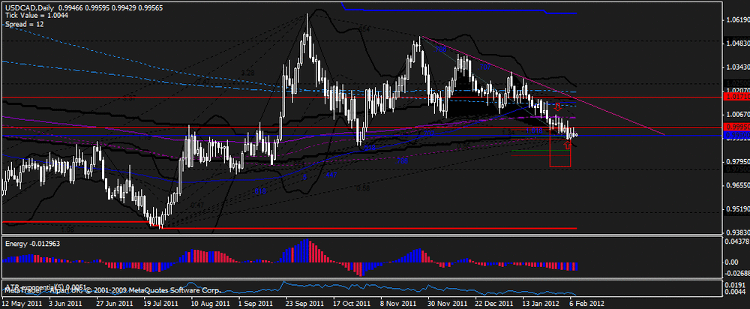Click the '6 Feb 2012' date label
750x309 pixels.
tap(586, 303)
